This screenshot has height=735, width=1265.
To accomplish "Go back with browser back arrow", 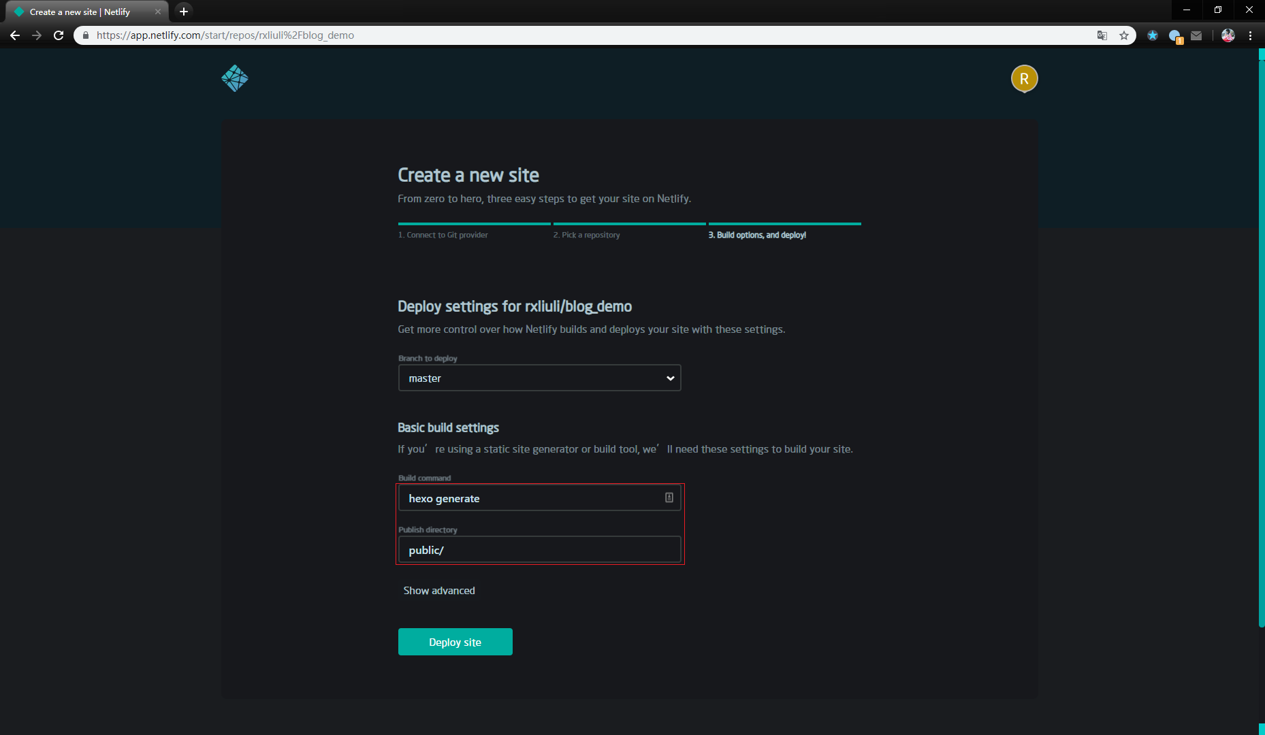I will 15,35.
